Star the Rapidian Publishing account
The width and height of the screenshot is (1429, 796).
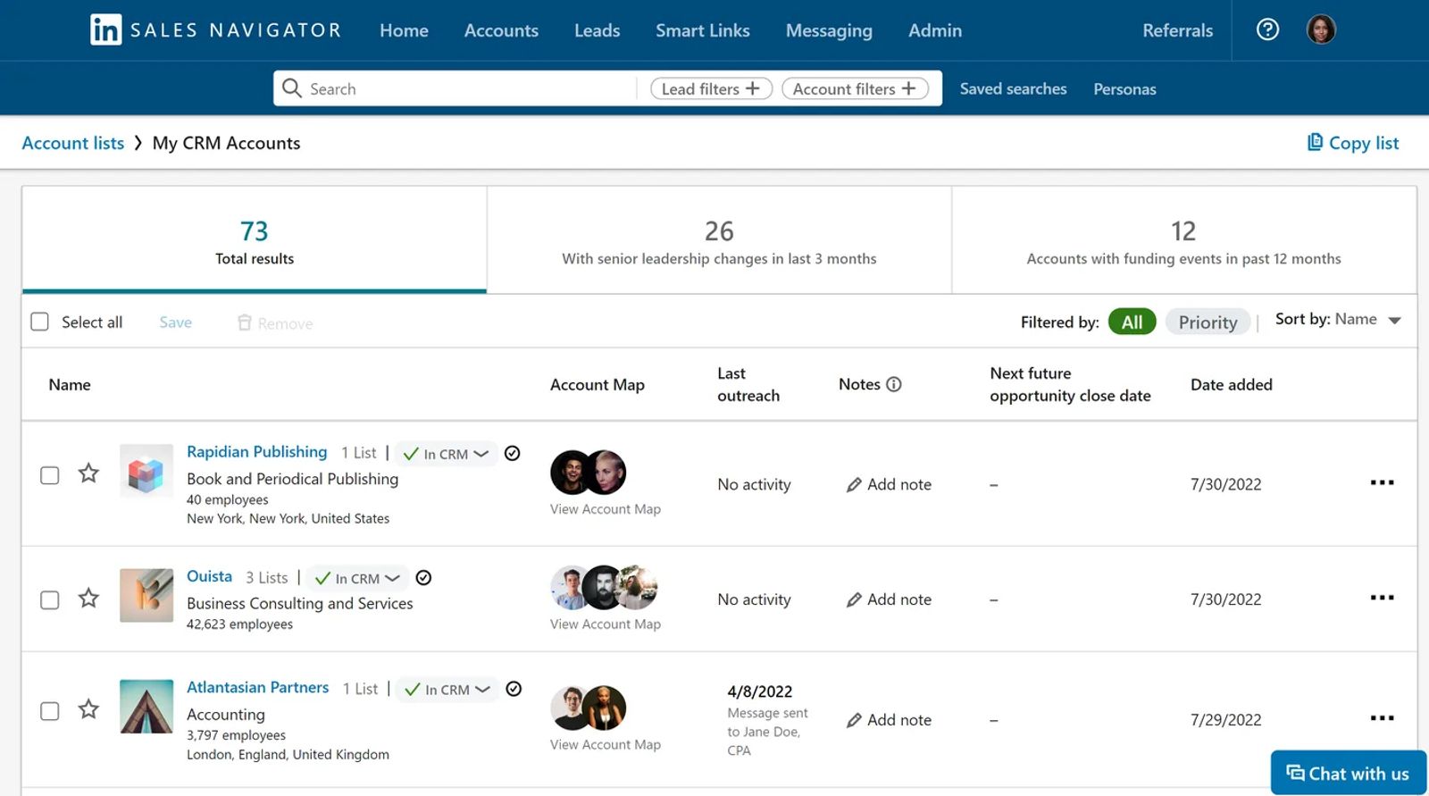(x=88, y=473)
